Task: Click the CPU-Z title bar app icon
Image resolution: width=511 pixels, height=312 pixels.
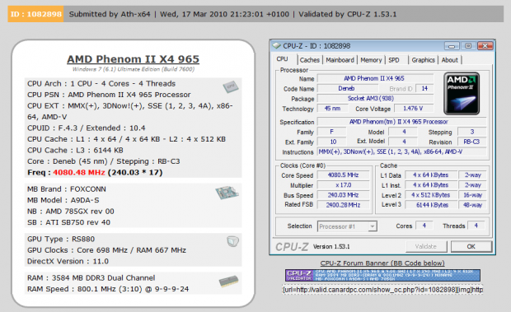Action: pyautogui.click(x=276, y=46)
